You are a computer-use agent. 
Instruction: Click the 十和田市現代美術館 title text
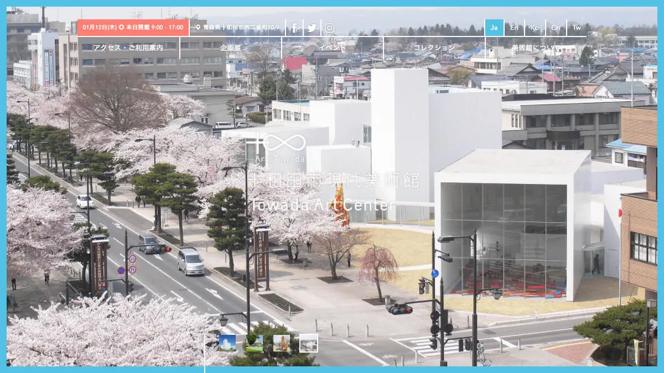point(333,180)
